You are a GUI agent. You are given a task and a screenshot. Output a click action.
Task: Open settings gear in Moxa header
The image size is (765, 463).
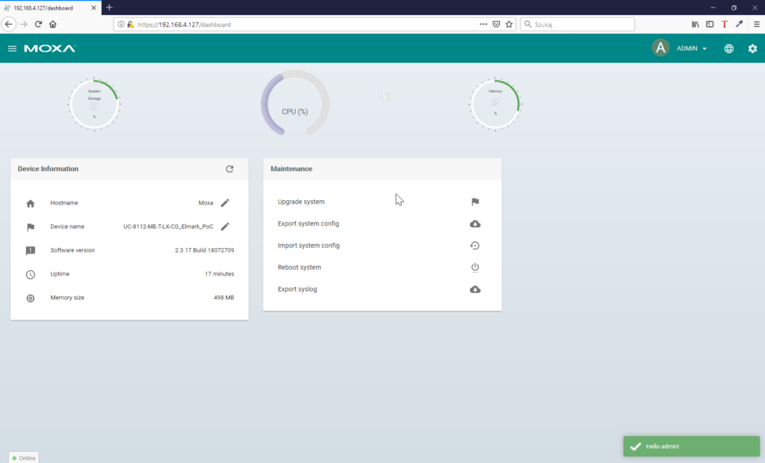pyautogui.click(x=752, y=49)
